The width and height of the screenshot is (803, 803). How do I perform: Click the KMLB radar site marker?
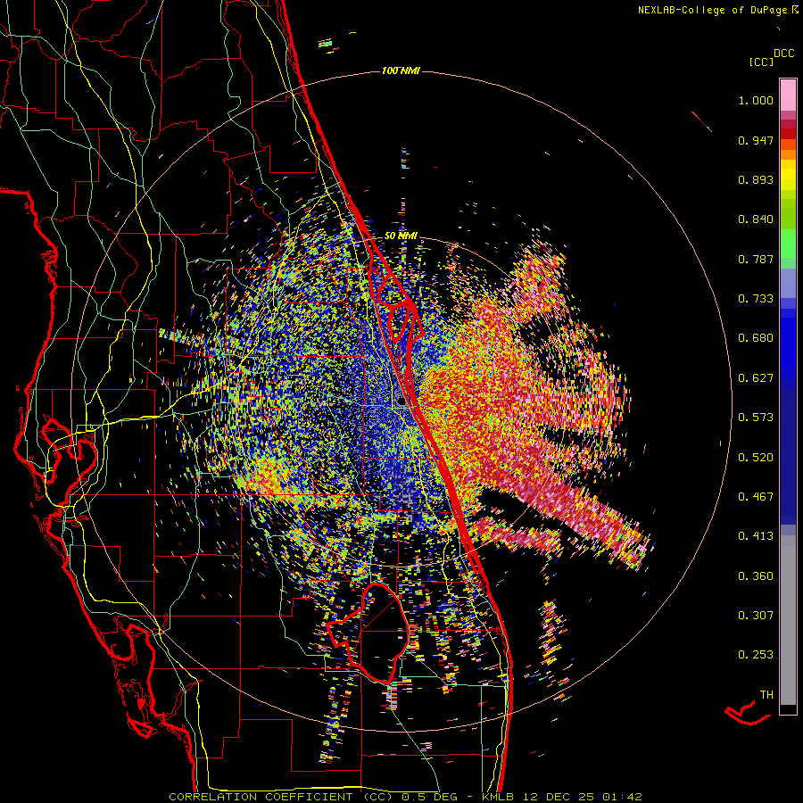pyautogui.click(x=402, y=401)
